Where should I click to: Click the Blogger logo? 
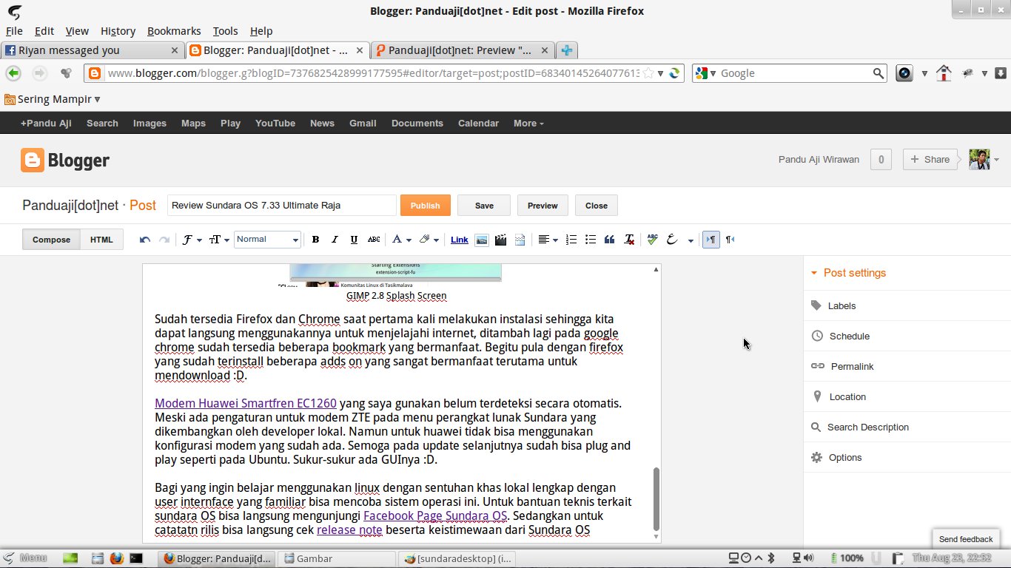[65, 160]
